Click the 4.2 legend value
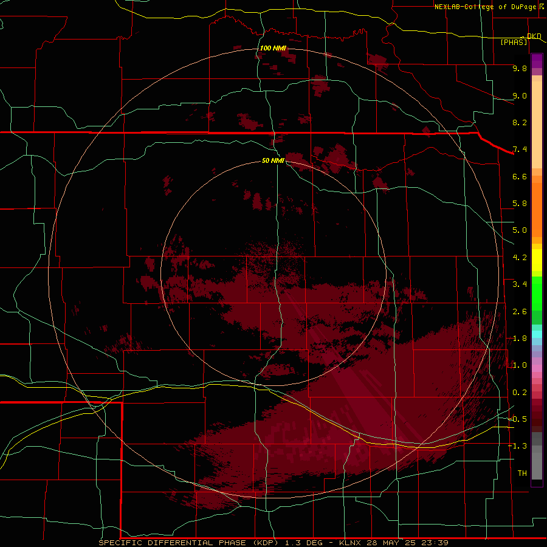547x547 pixels. [520, 258]
